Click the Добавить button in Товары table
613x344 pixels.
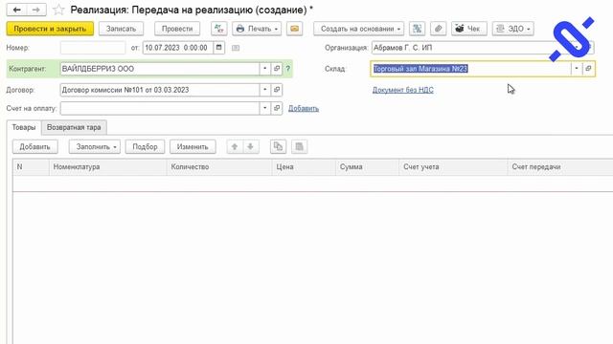click(x=34, y=147)
